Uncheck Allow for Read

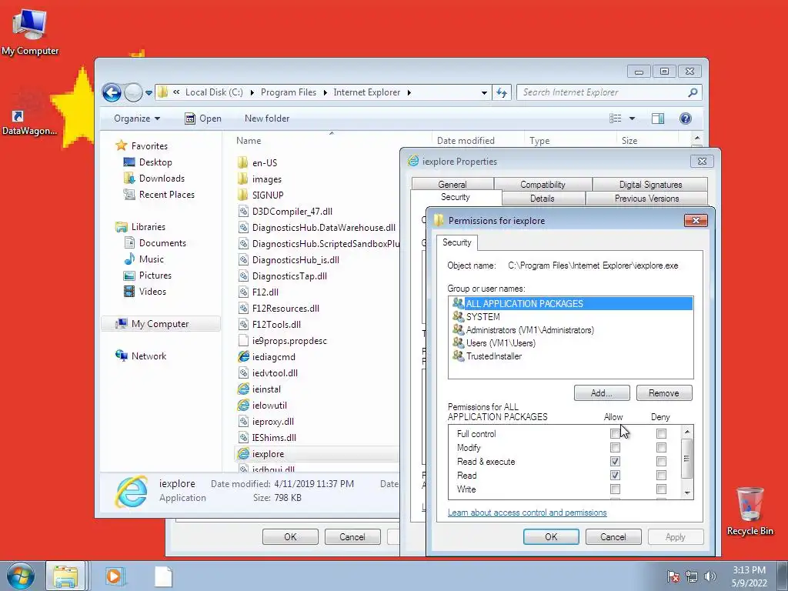[615, 475]
